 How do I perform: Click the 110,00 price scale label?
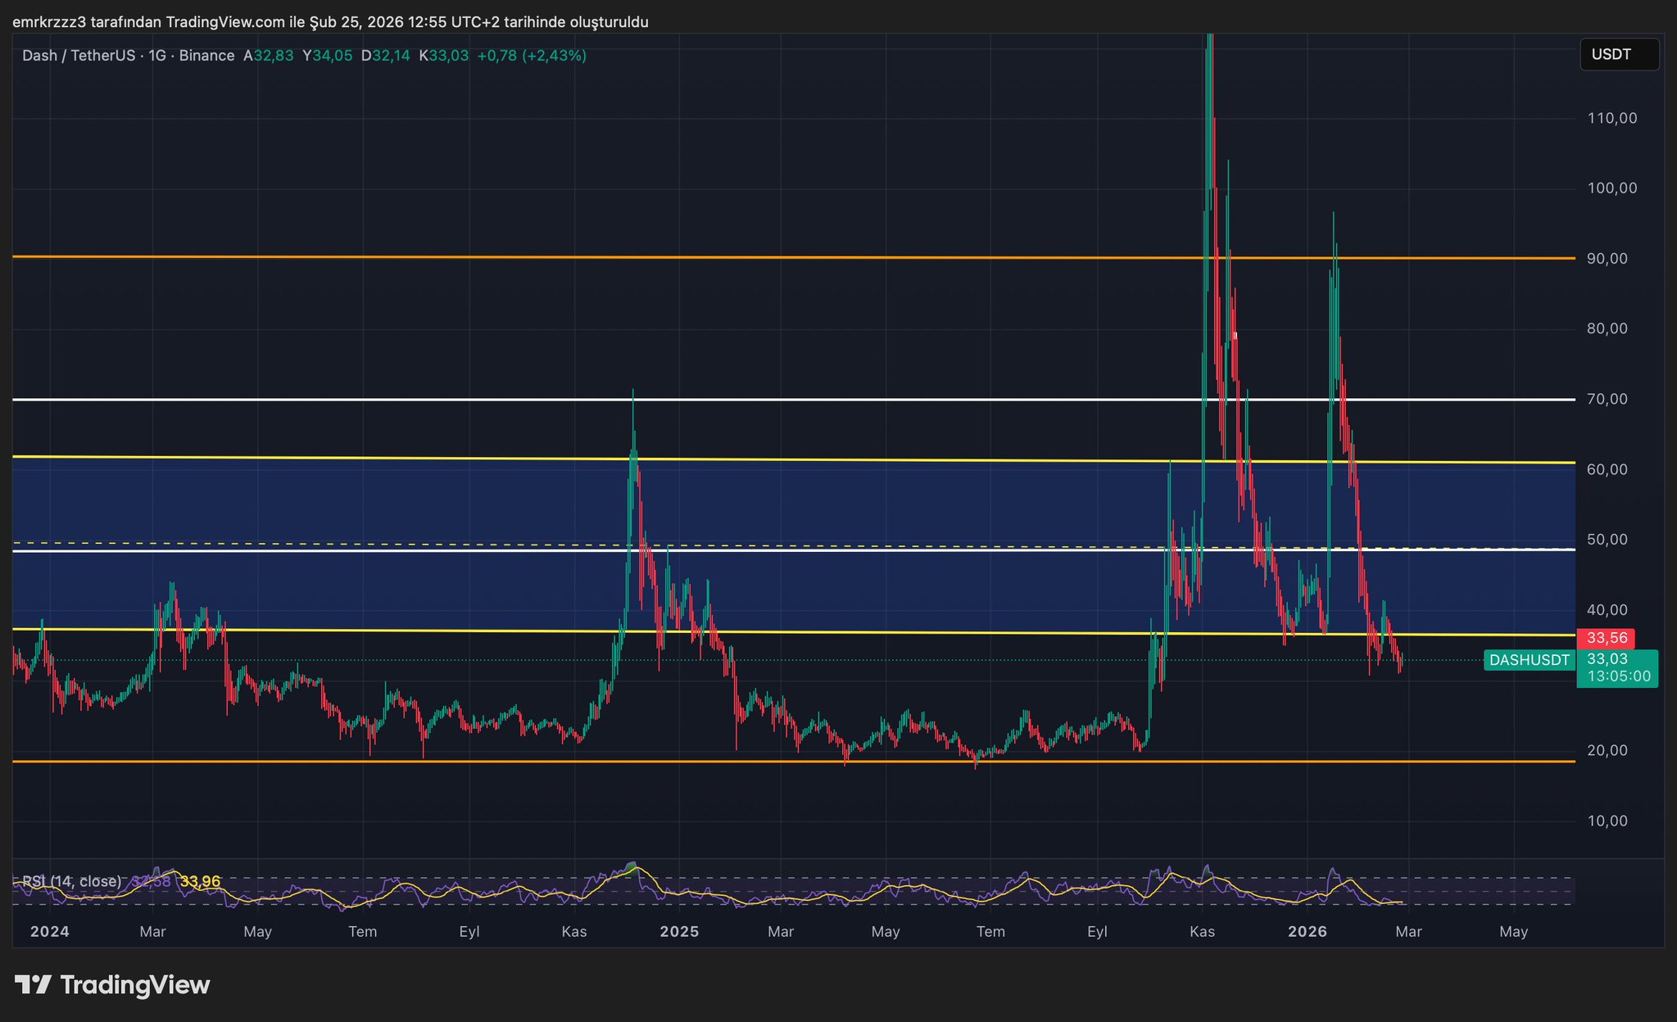pos(1611,119)
